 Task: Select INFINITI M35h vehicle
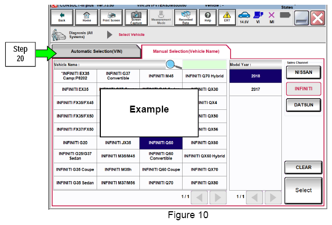pyautogui.click(x=118, y=170)
